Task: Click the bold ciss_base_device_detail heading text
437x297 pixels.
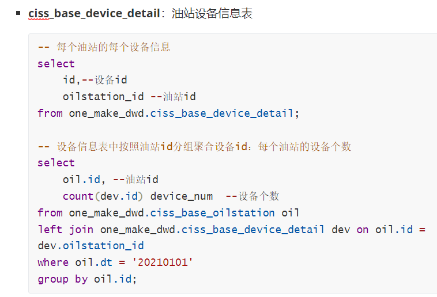Action: pos(94,13)
